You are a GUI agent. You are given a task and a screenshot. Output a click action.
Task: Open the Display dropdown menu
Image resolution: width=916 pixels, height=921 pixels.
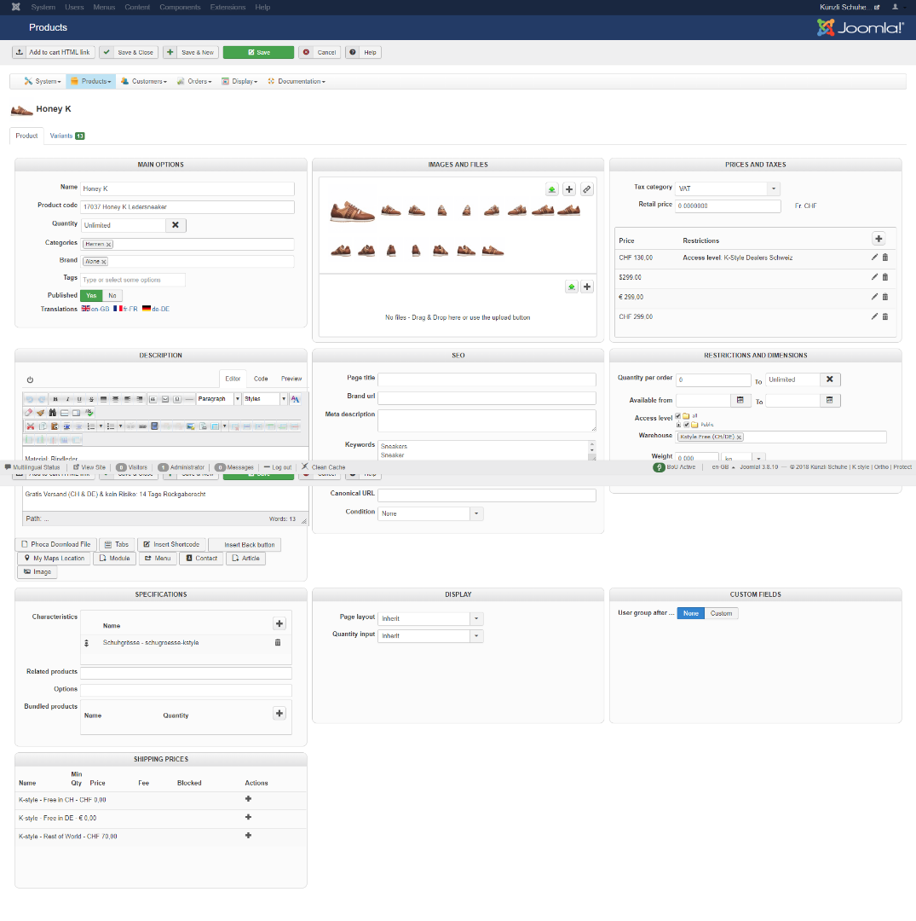click(239, 81)
